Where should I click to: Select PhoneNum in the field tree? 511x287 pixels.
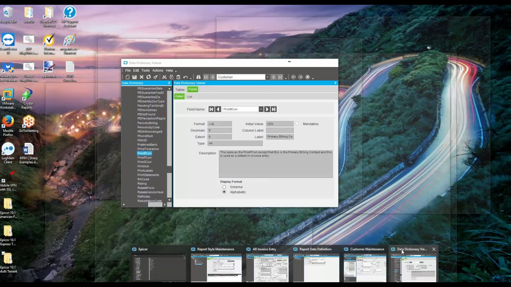click(x=145, y=136)
